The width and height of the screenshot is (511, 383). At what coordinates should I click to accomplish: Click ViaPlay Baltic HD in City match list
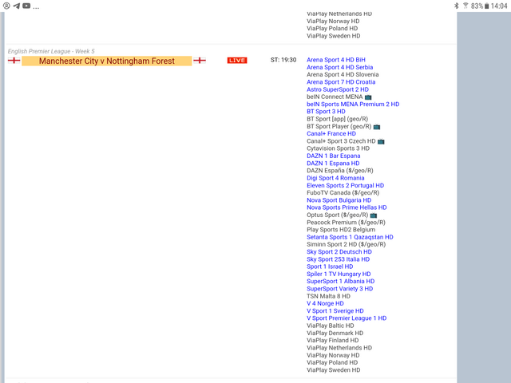tap(330, 326)
